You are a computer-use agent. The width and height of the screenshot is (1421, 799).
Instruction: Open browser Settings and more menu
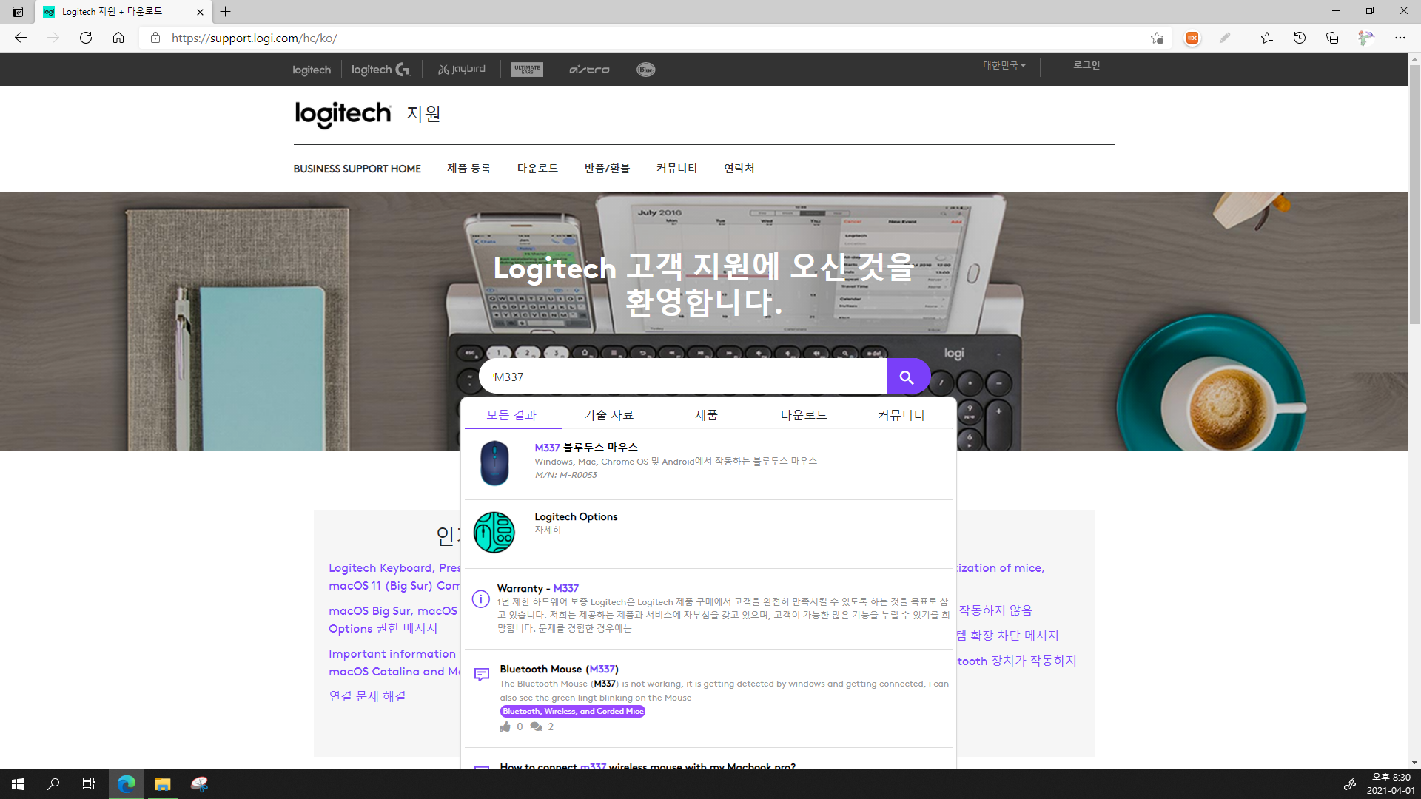[x=1400, y=38]
